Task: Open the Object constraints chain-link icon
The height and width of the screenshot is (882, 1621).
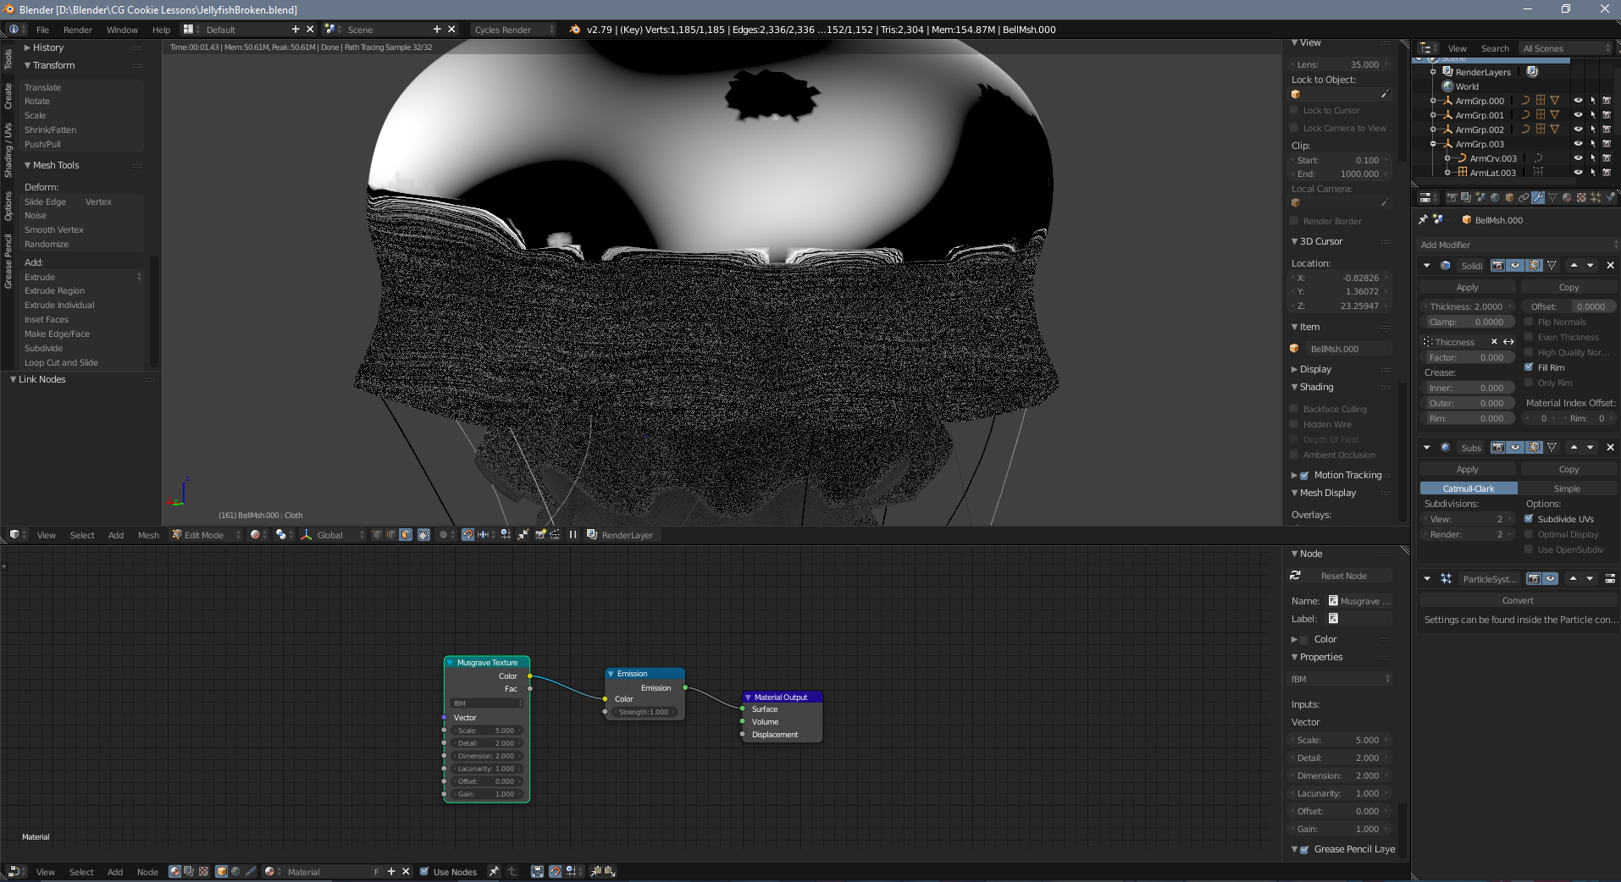Action: click(x=1524, y=197)
